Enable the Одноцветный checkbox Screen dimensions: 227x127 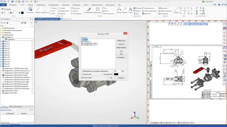[103, 74]
